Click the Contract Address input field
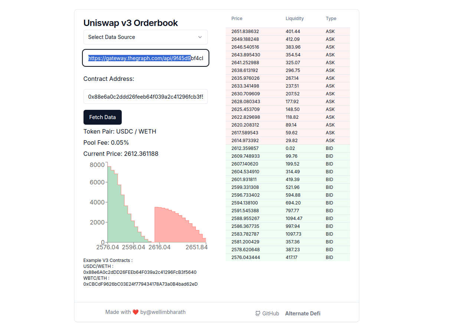Screen dimensions: 455x328 (x=145, y=96)
